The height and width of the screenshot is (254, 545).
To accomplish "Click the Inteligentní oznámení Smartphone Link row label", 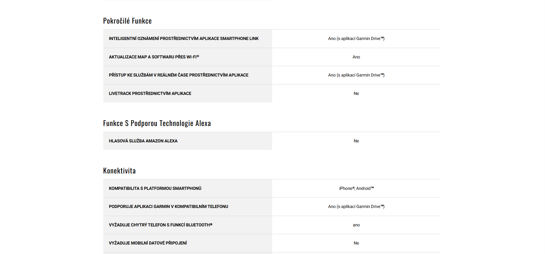I will pyautogui.click(x=183, y=39).
